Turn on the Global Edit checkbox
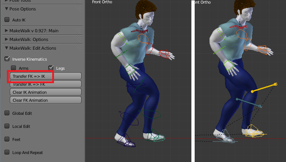 tap(7, 113)
